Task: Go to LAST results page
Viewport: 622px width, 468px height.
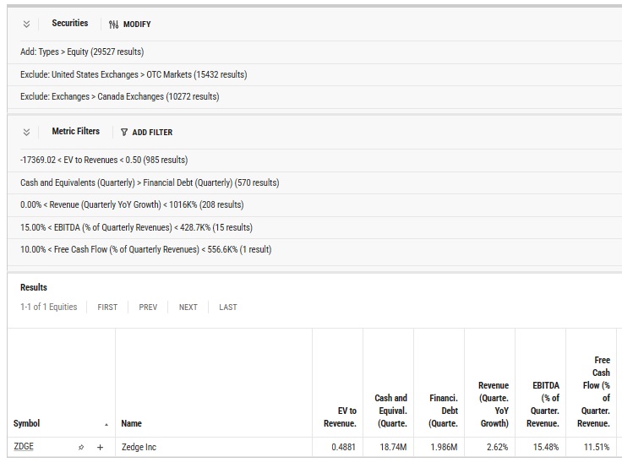Action: [x=228, y=307]
